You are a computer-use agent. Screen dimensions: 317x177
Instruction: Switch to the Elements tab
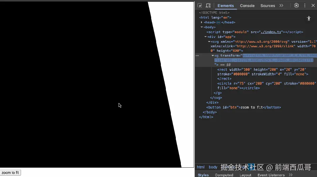click(x=226, y=6)
